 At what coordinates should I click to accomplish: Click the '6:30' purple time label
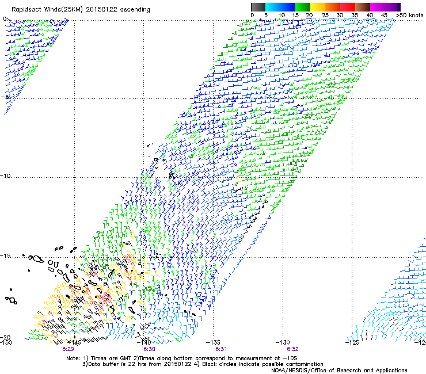click(x=150, y=349)
